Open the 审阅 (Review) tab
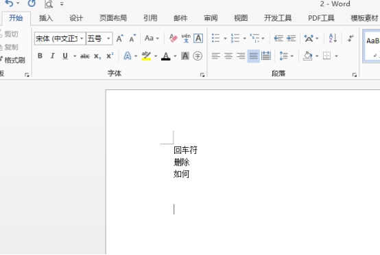The height and width of the screenshot is (255, 380). [211, 18]
